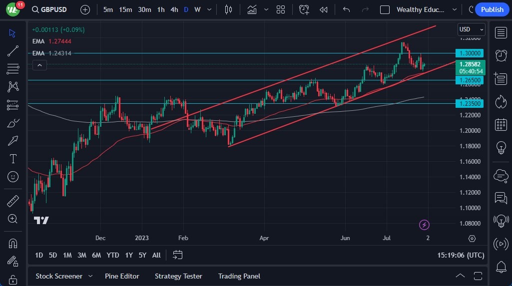The height and width of the screenshot is (286, 512).
Task: Select the Text tool
Action: [13, 159]
